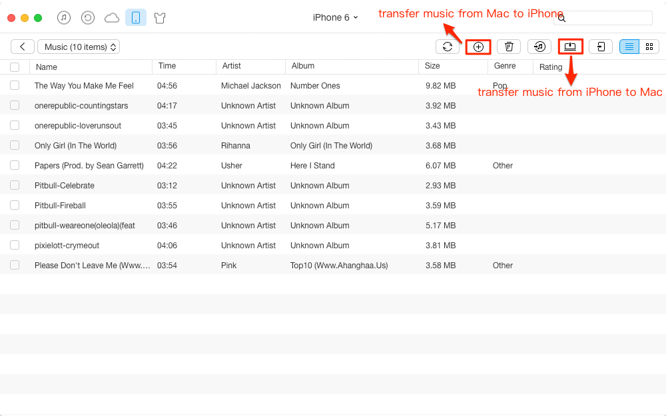Image resolution: width=668 pixels, height=416 pixels.
Task: Select song pitbull-weareone(oleola)(feat
Action: coord(85,226)
